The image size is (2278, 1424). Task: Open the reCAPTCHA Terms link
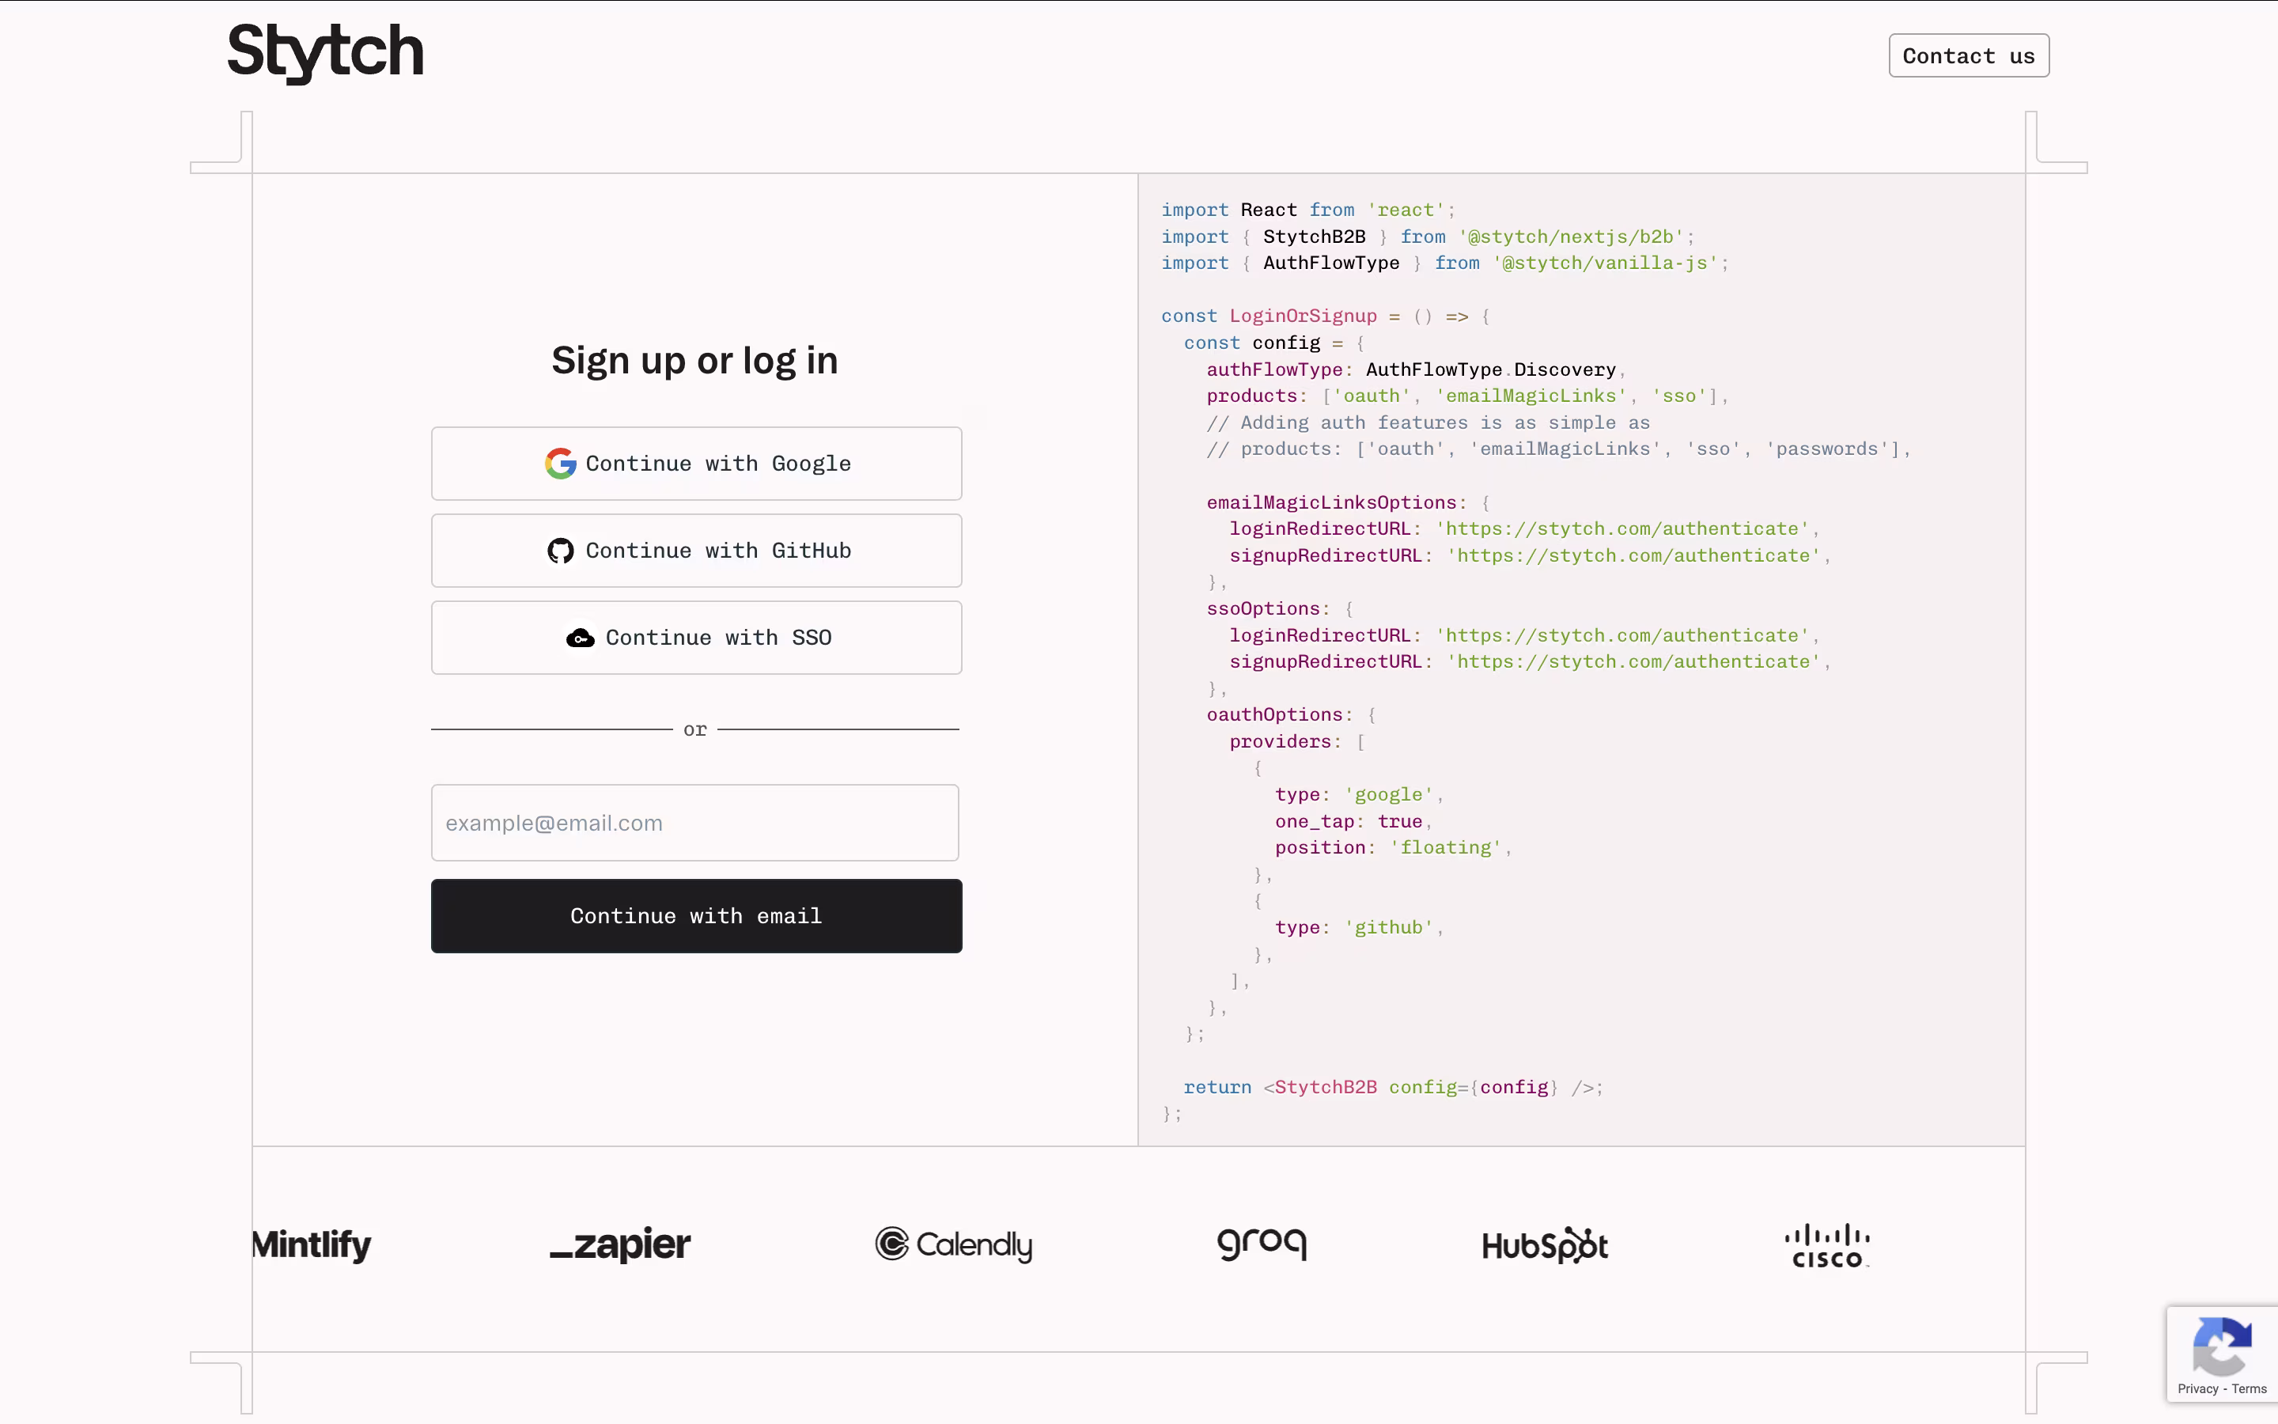click(2249, 1389)
